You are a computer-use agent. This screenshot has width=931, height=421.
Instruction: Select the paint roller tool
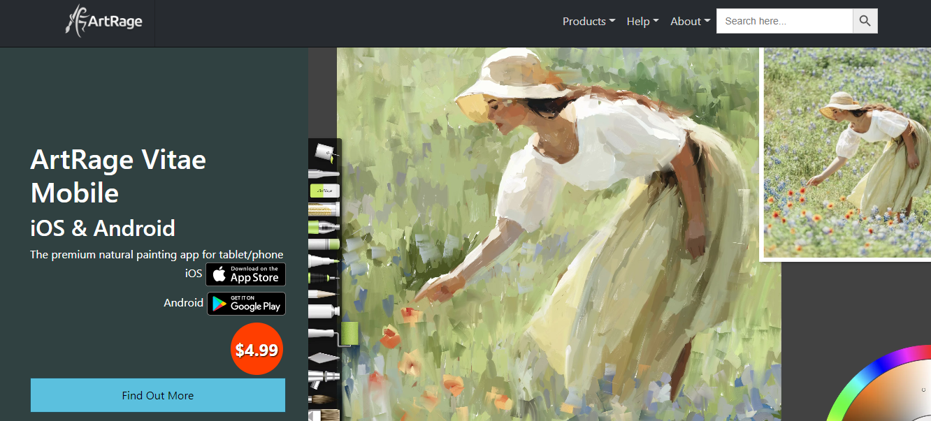(333, 334)
